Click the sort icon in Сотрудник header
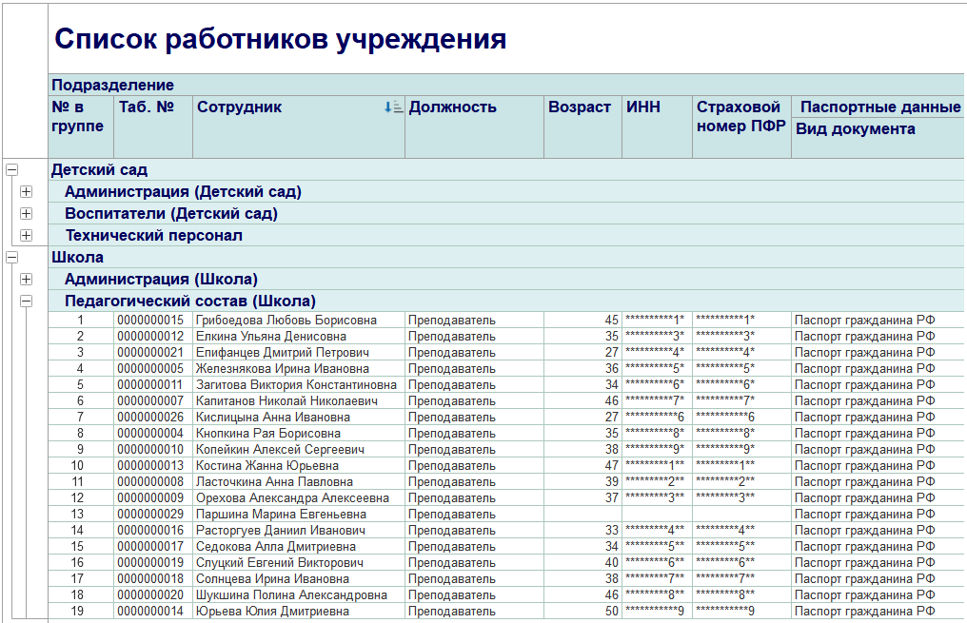The height and width of the screenshot is (623, 967). coord(393,107)
